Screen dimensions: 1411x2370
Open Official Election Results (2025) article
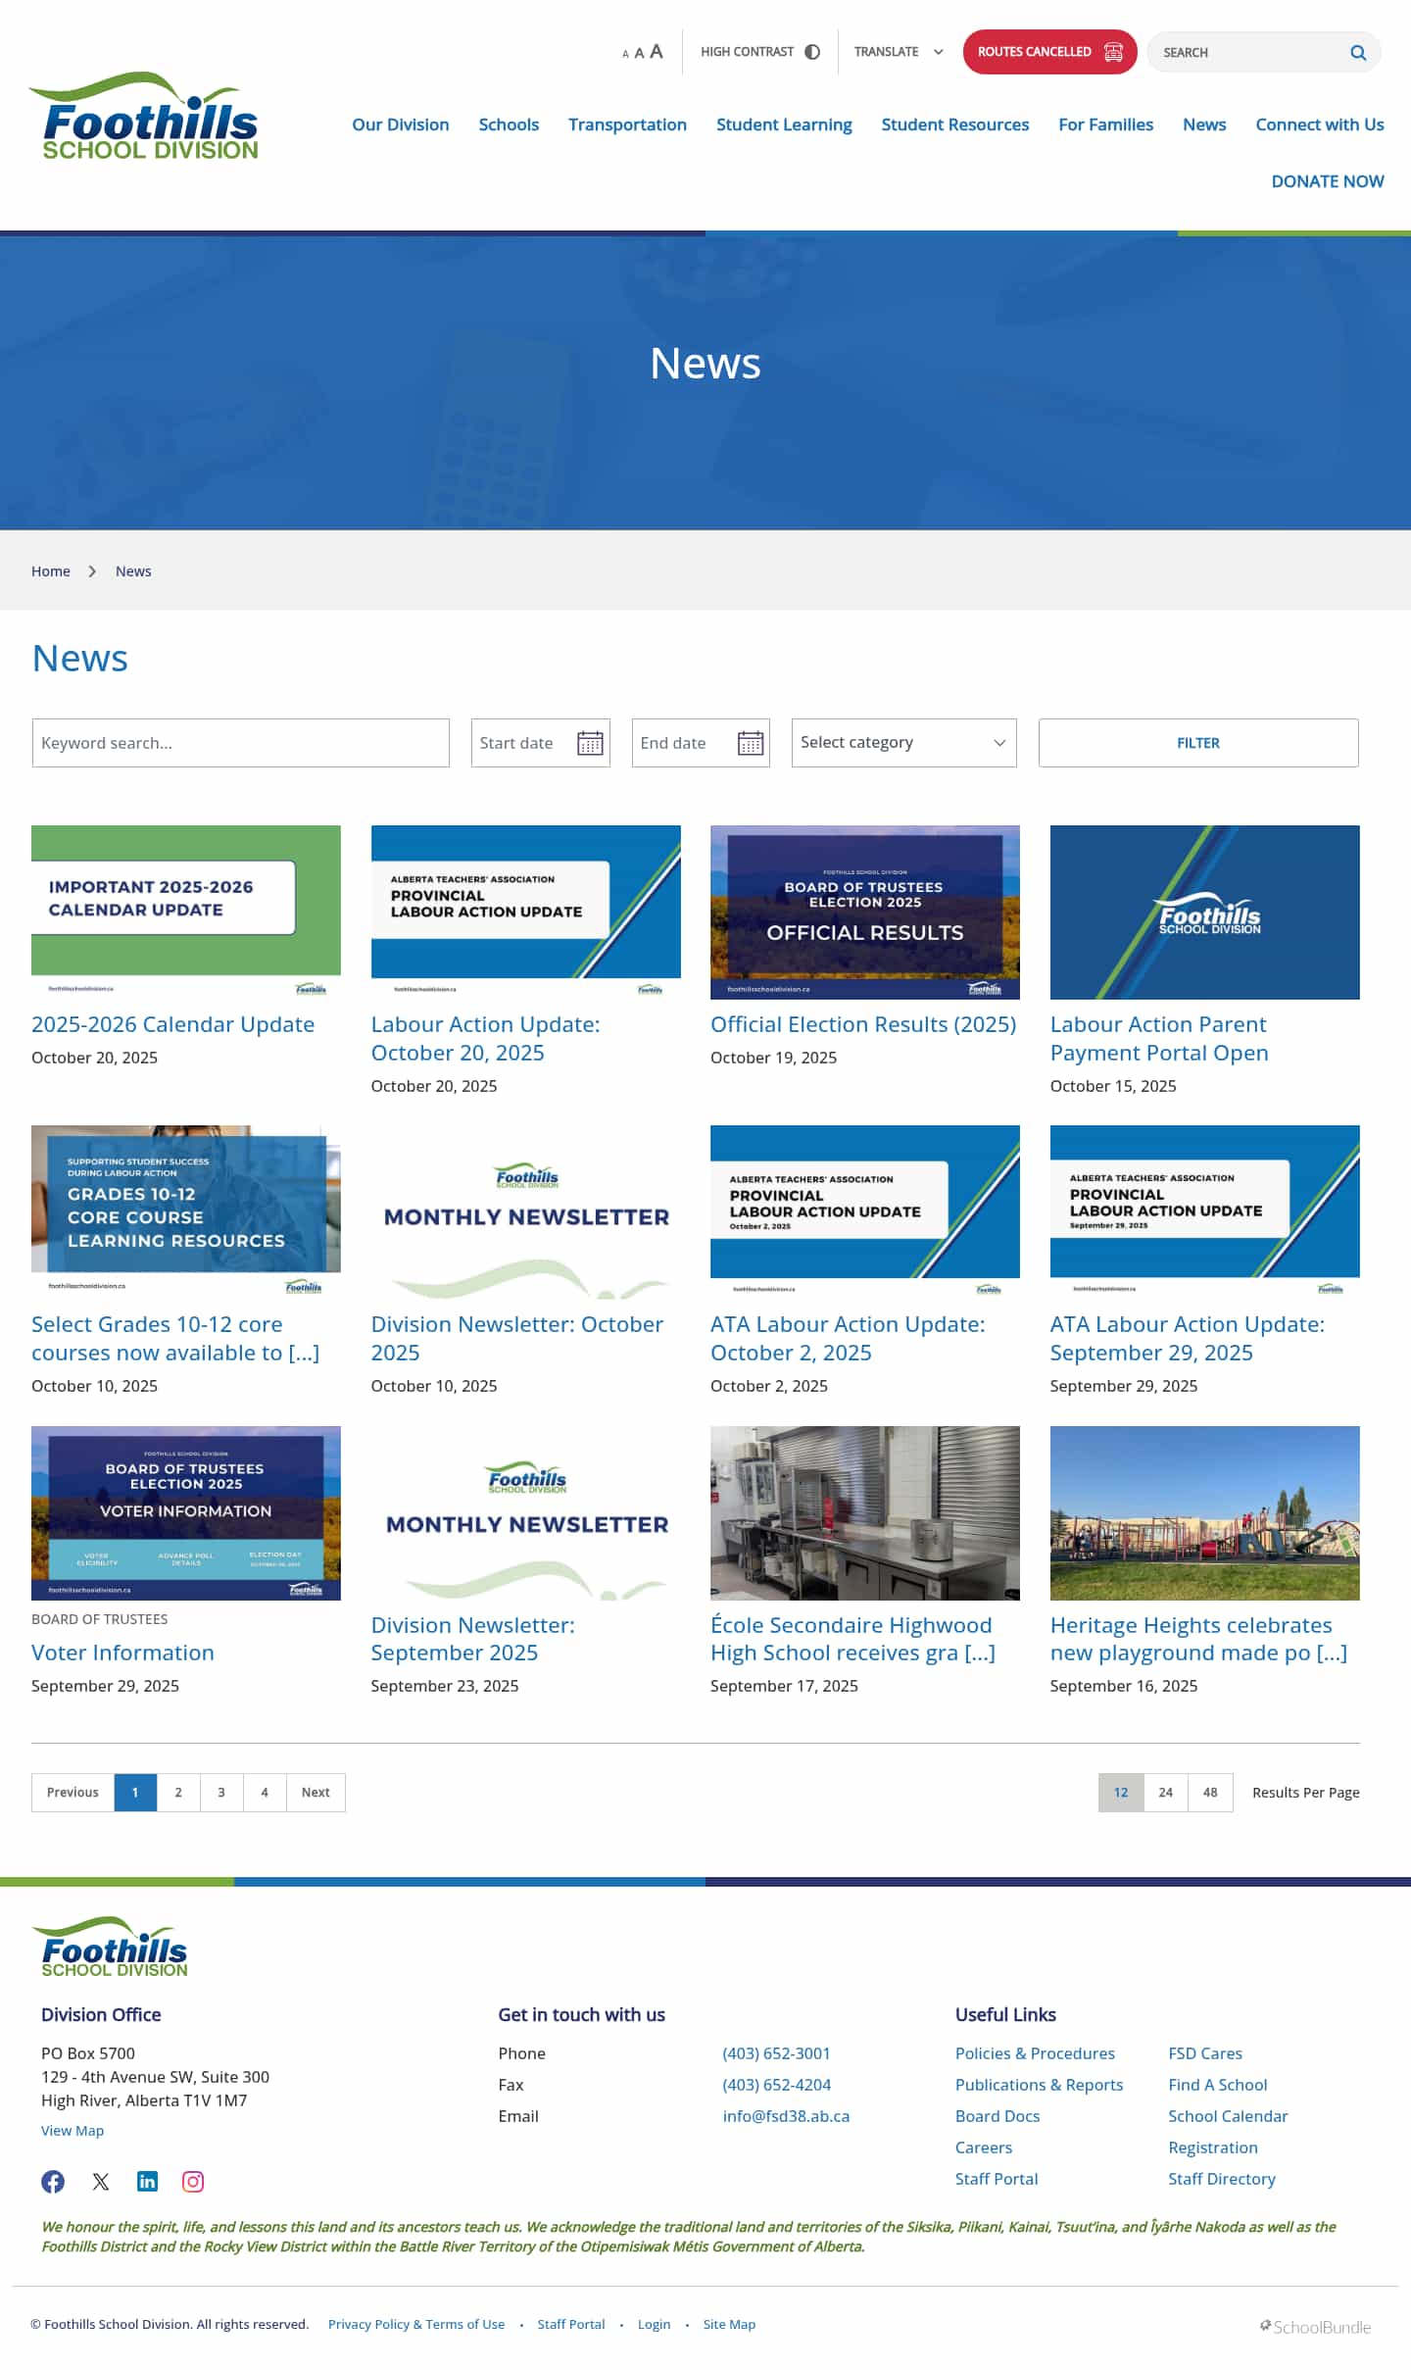pos(863,1024)
